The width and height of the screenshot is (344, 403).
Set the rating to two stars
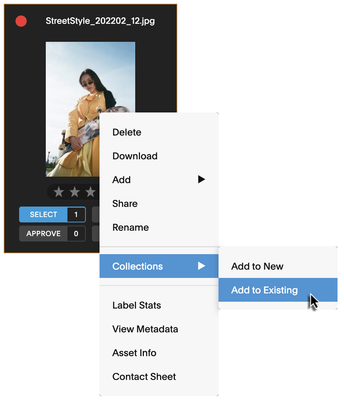point(75,192)
